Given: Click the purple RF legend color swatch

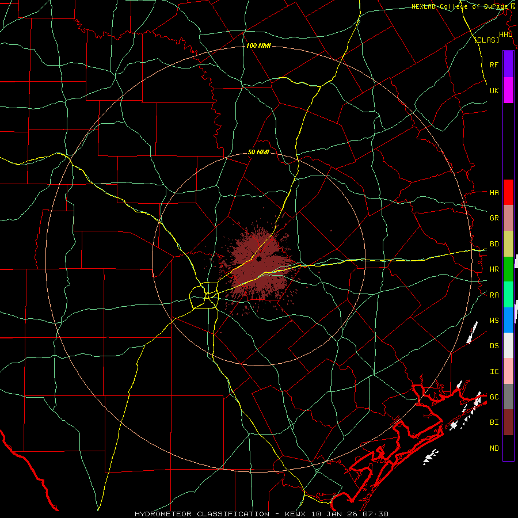Looking at the screenshot, I should [x=508, y=64].
